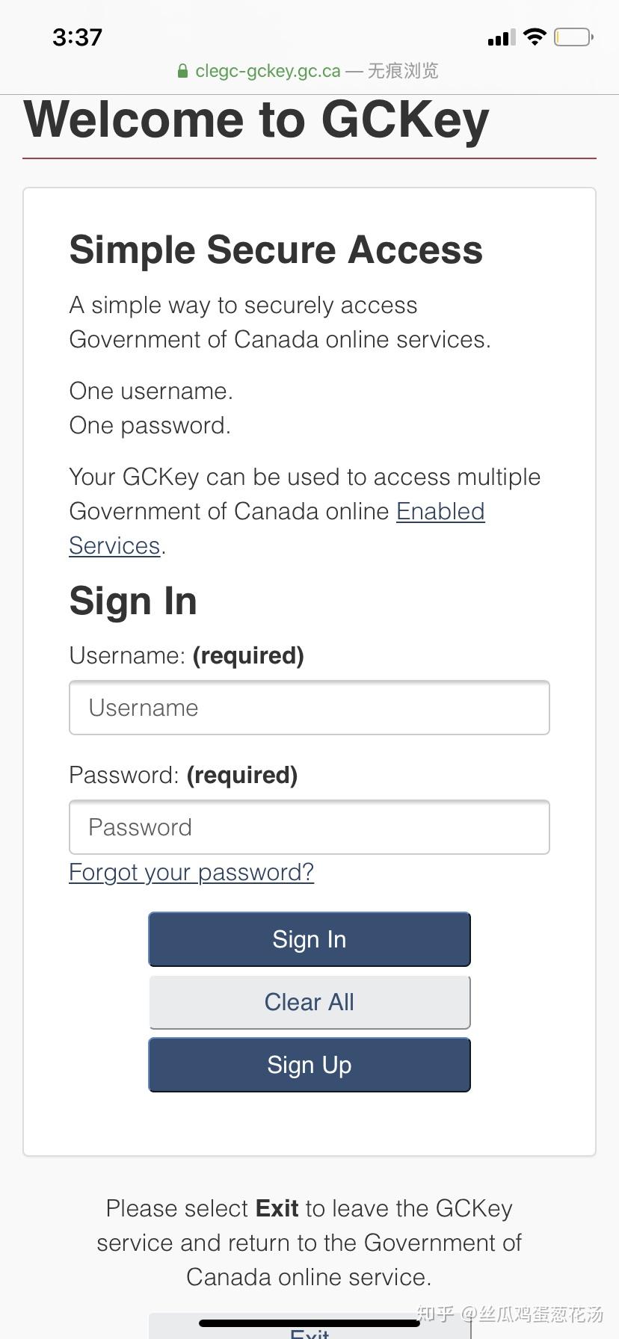Tap the 无痕浏览 private browsing label

point(403,71)
